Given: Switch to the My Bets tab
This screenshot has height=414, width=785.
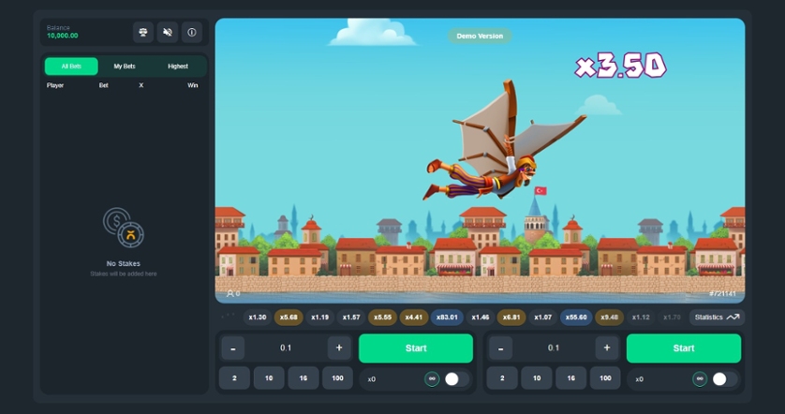Looking at the screenshot, I should coord(125,67).
